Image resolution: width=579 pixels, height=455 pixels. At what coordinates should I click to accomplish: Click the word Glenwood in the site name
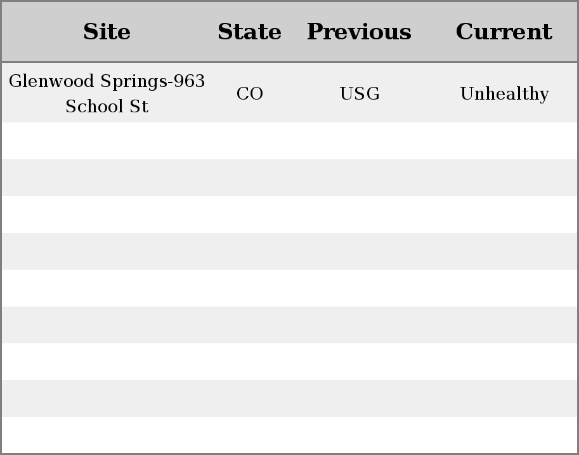coord(51,81)
